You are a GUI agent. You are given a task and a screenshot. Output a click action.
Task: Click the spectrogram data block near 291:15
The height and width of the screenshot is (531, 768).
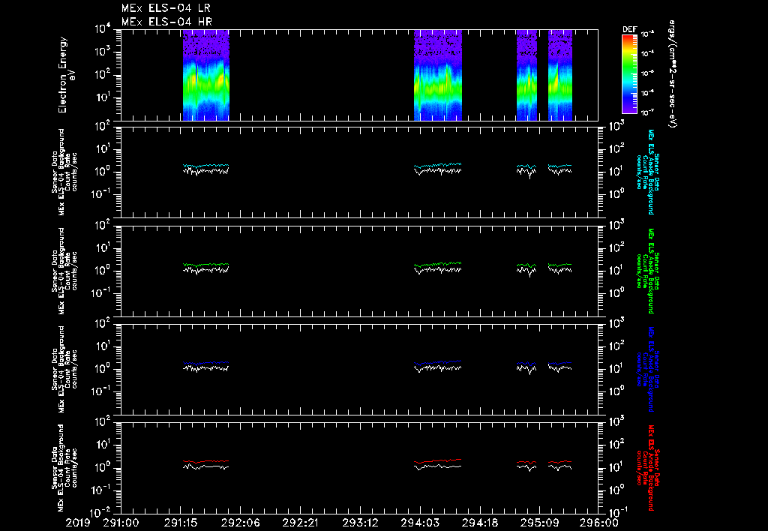[206, 75]
